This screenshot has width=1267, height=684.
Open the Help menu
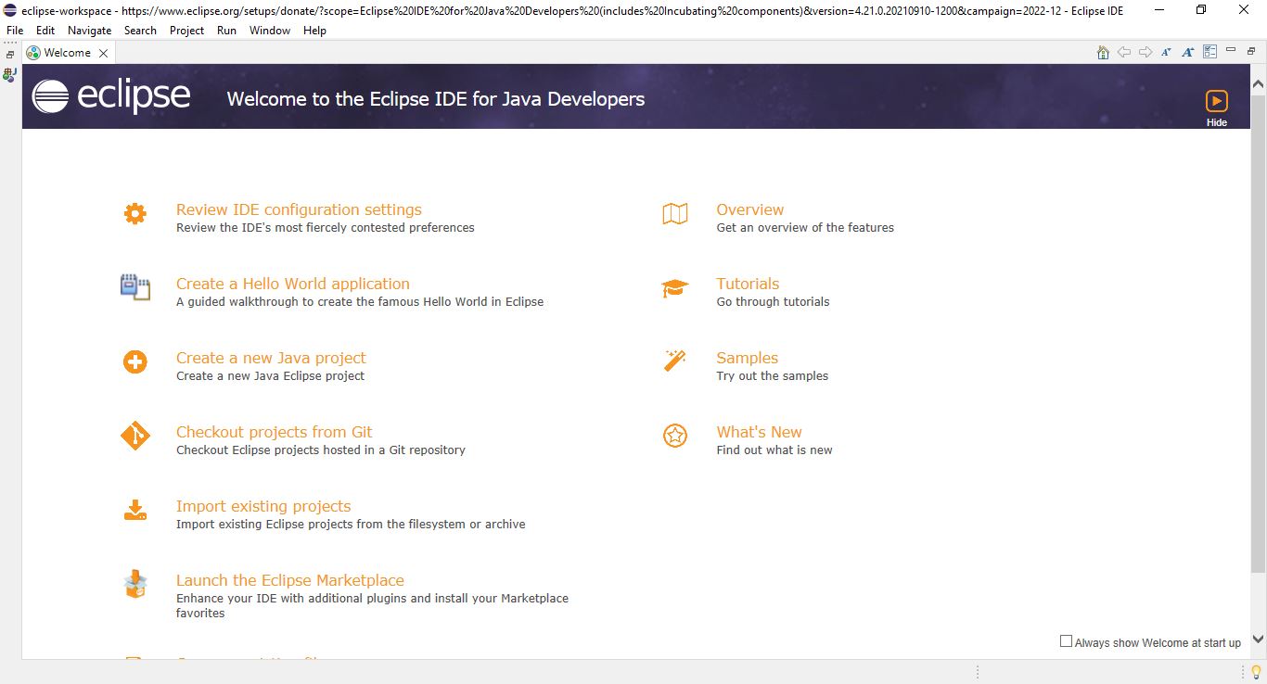pyautogui.click(x=314, y=31)
